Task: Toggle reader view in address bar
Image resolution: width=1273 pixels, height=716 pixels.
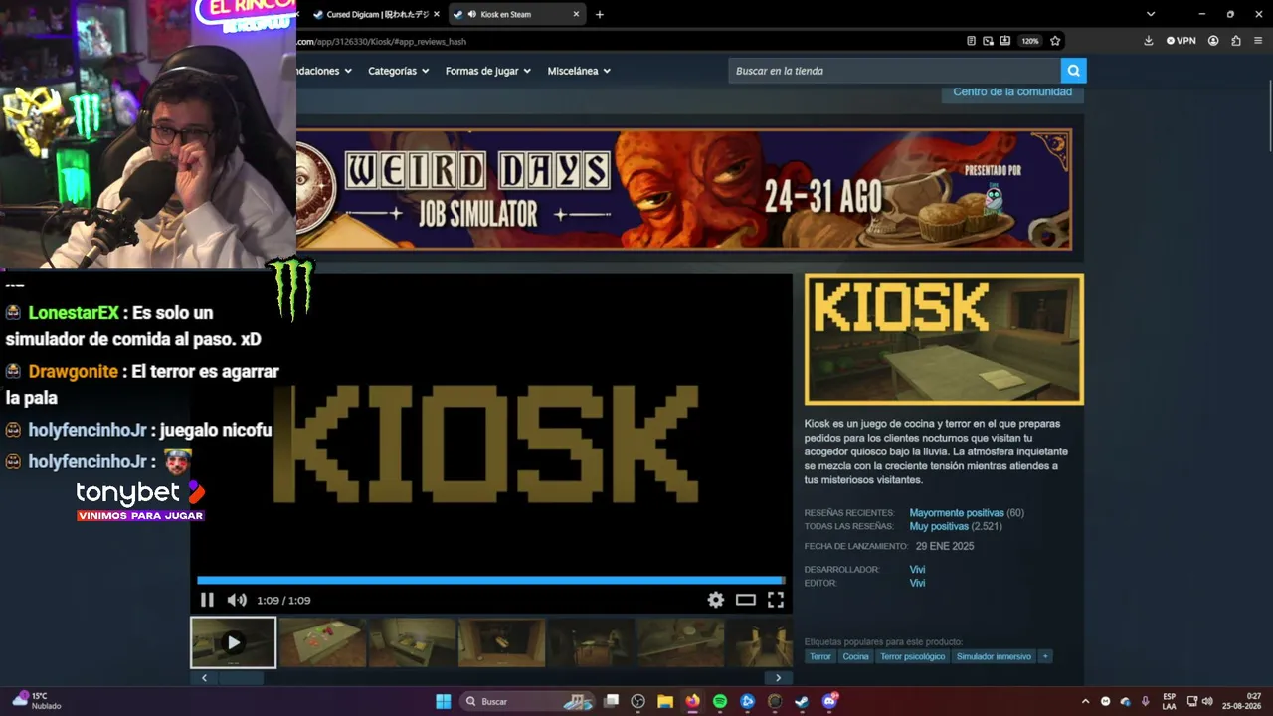Action: [x=971, y=41]
